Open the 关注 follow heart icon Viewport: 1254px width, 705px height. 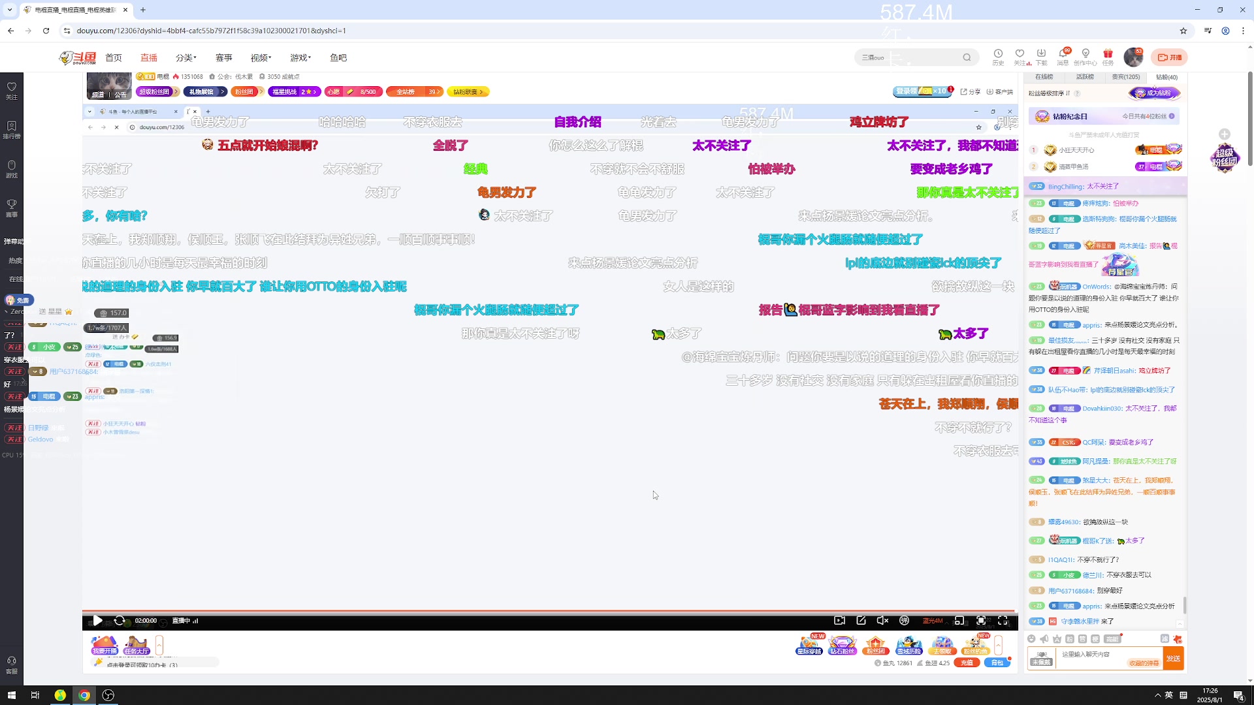pyautogui.click(x=1020, y=57)
